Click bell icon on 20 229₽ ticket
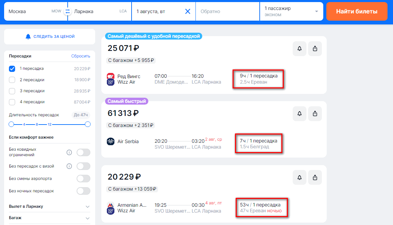This screenshot has height=225, width=393. click(x=299, y=177)
